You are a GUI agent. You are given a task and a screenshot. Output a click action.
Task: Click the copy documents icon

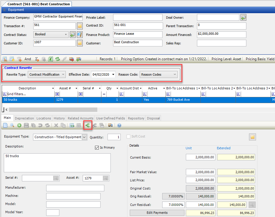(63, 125)
